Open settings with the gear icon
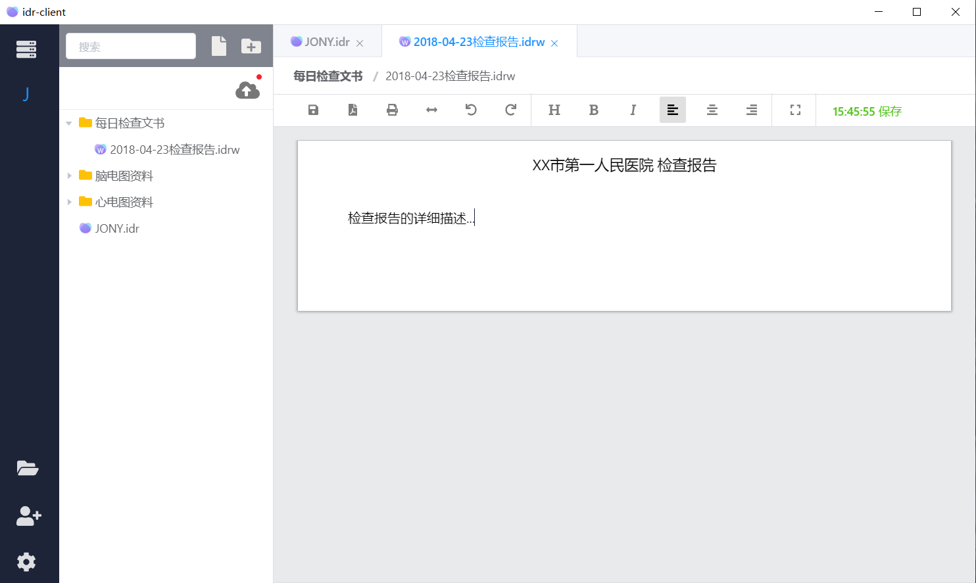 pos(26,562)
